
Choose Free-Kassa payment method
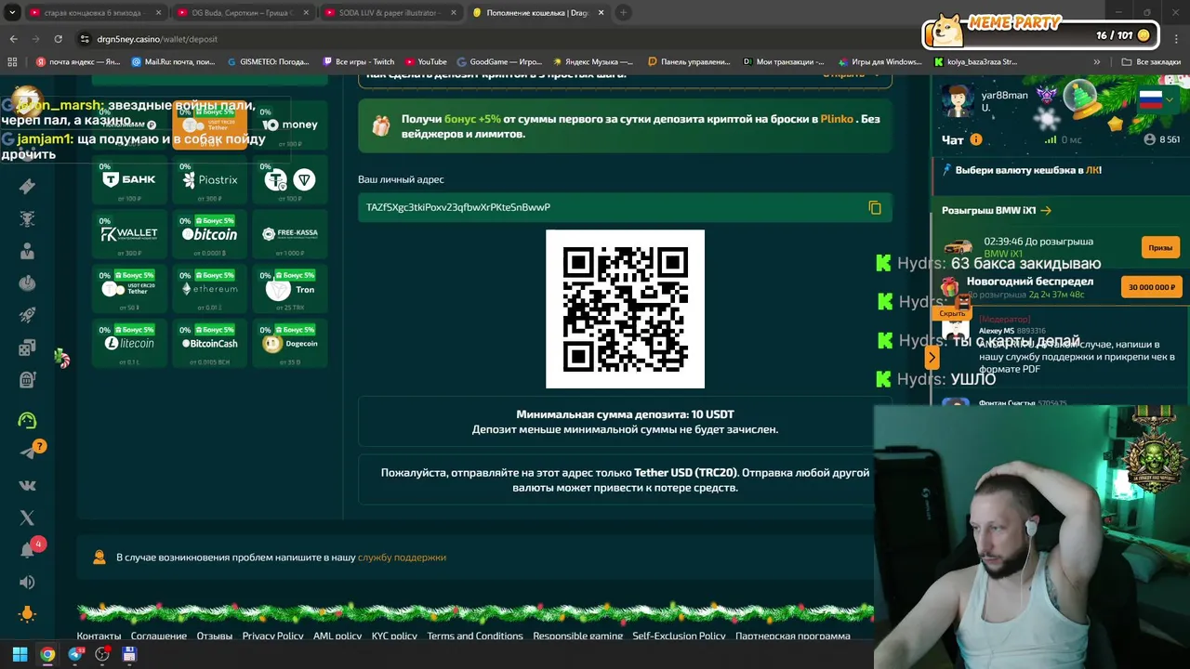pos(290,235)
